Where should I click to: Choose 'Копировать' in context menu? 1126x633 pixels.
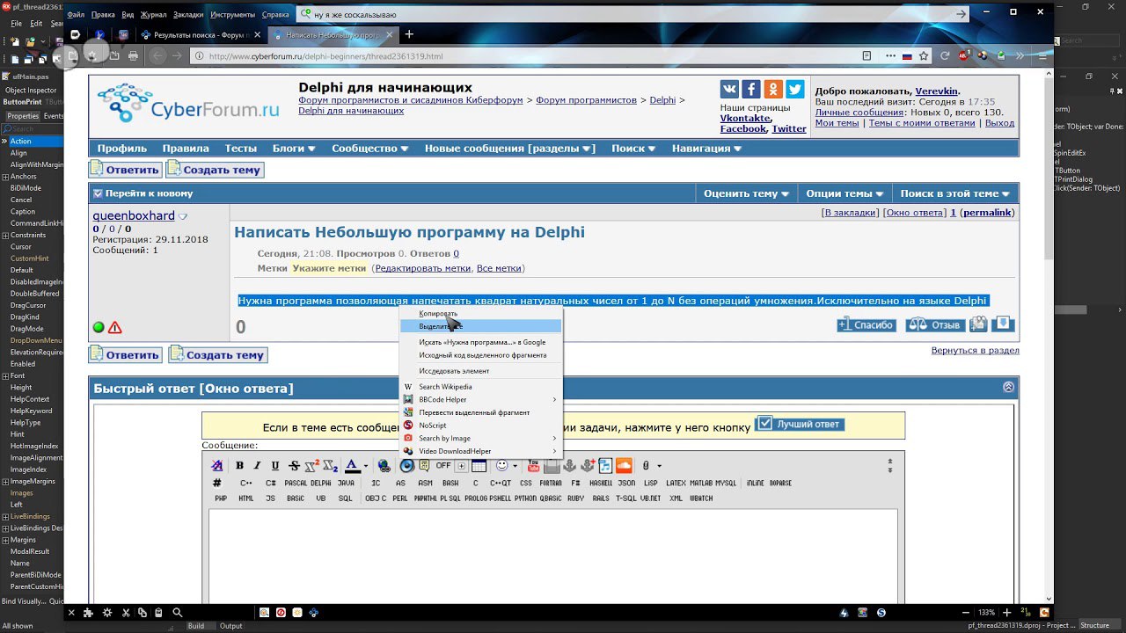[x=480, y=314]
